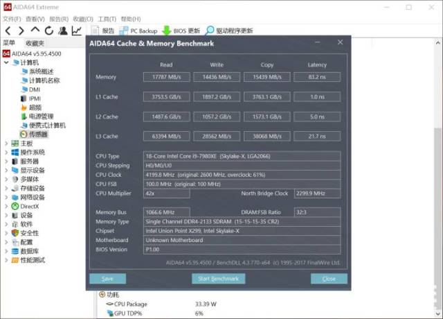Click the Memory Read 17787 MB/s field
Image resolution: width=443 pixels, height=319 pixels.
[x=166, y=77]
